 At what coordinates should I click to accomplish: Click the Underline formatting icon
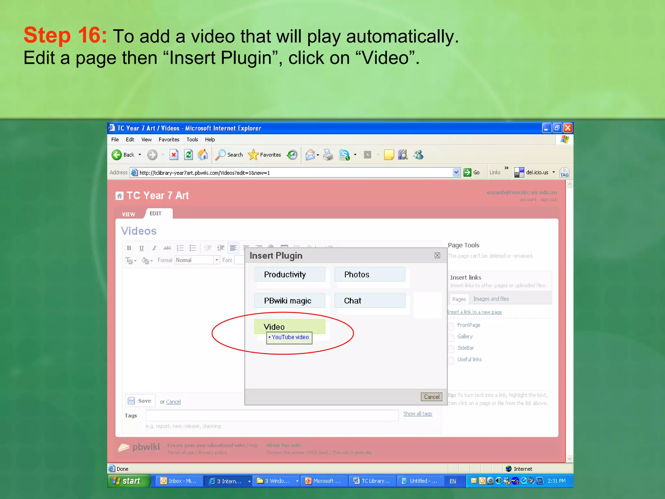tap(142, 248)
